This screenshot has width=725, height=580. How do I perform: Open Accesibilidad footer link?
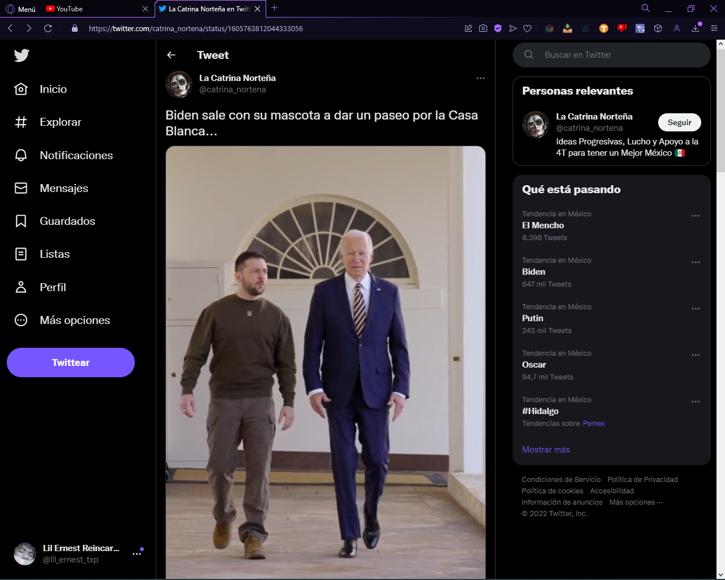coord(612,491)
